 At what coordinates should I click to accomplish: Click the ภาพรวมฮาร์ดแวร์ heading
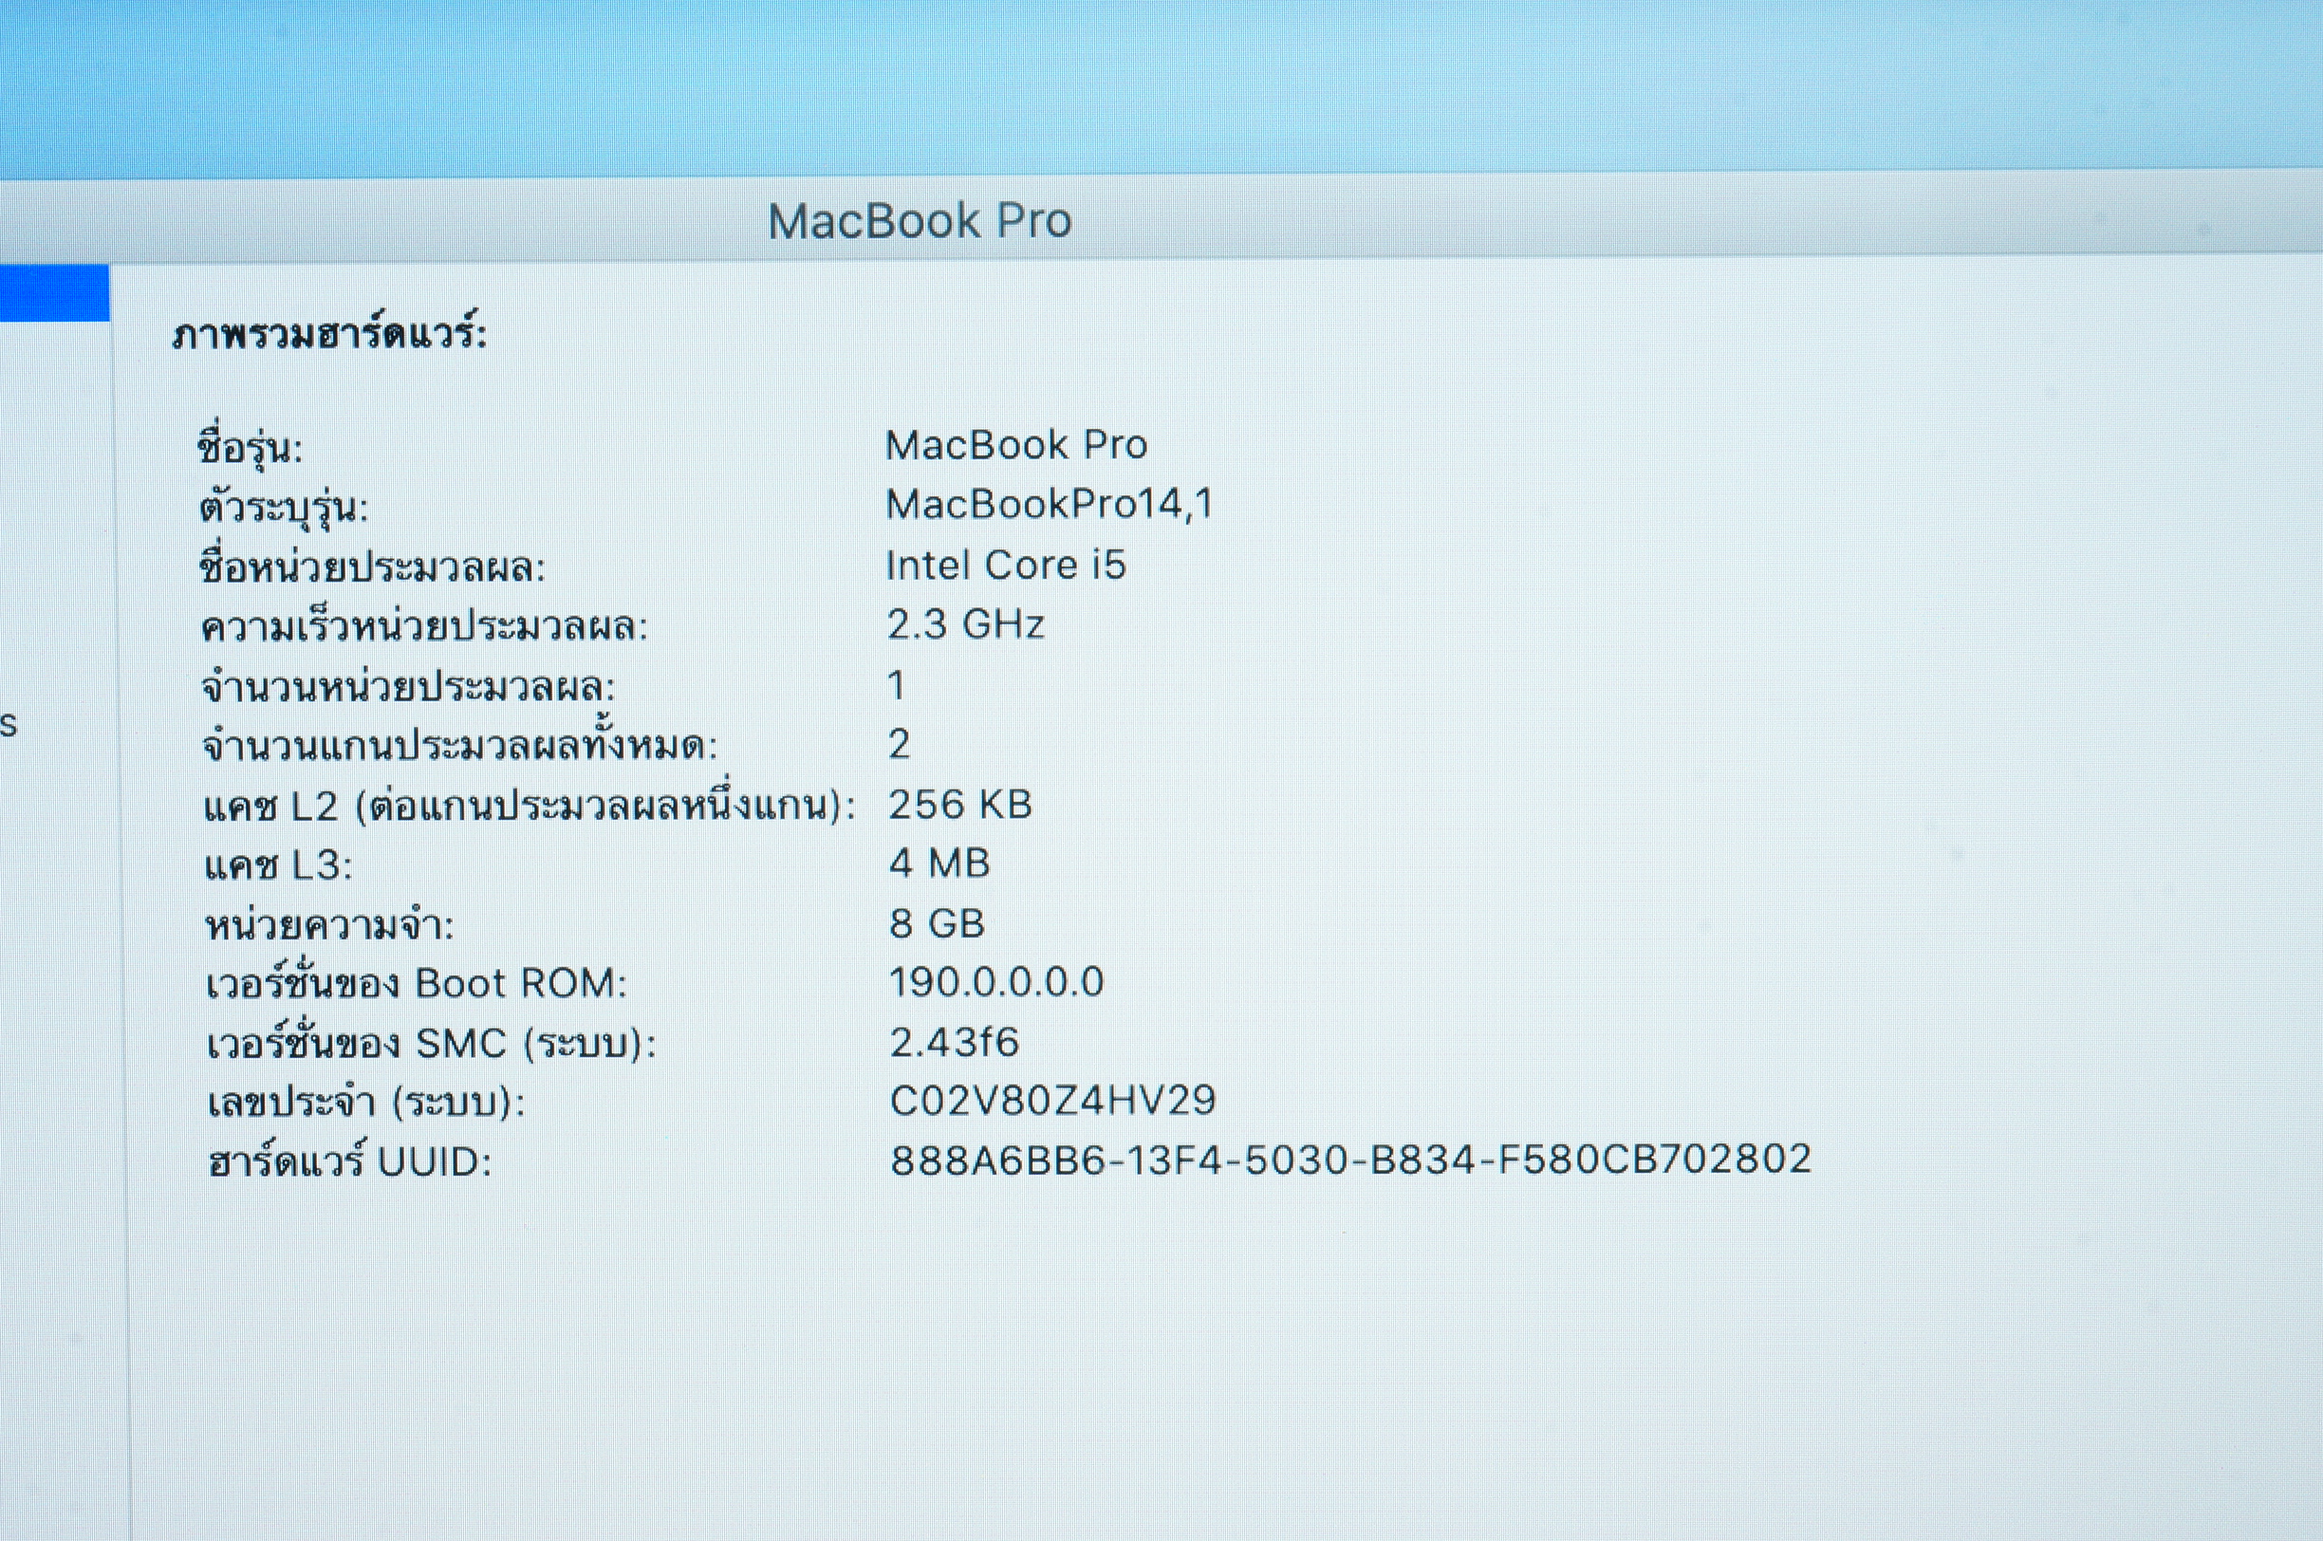coord(329,333)
